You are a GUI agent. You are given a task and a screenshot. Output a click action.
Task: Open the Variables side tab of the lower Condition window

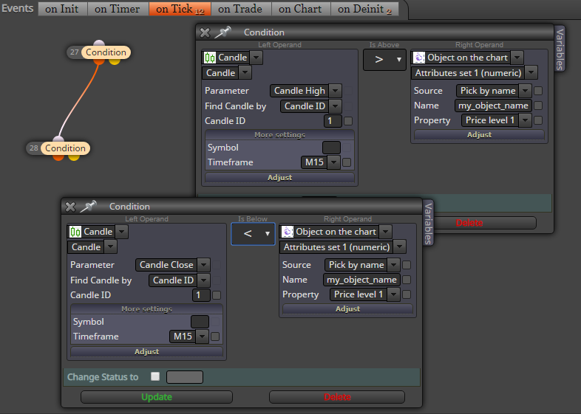tap(428, 223)
